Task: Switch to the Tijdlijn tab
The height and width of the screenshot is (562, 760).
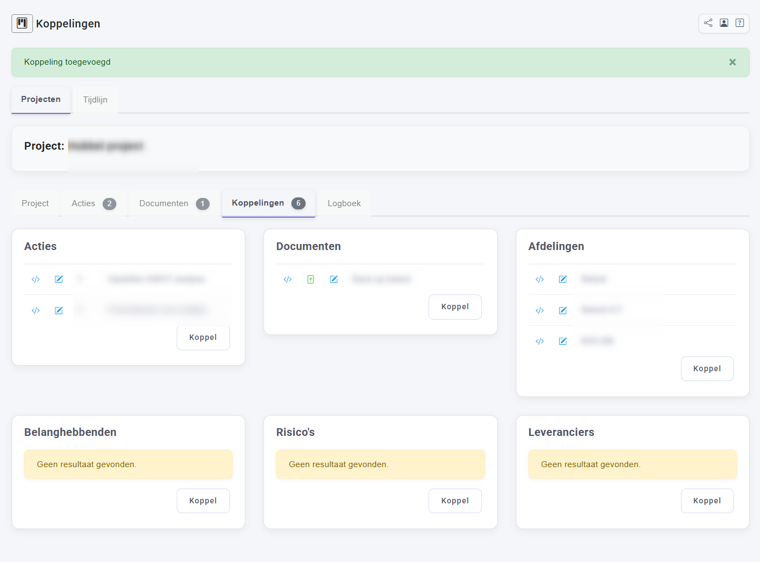Action: (x=95, y=100)
